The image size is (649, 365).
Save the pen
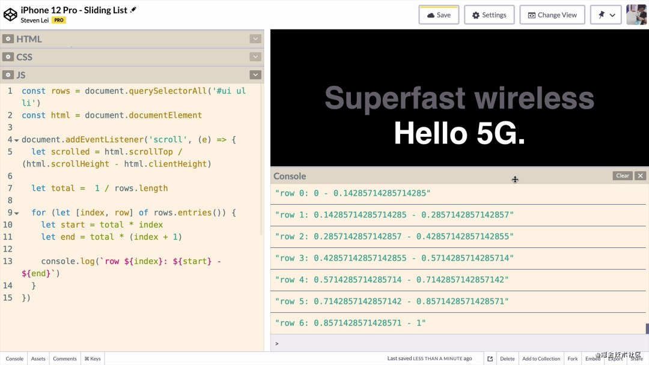pos(439,15)
